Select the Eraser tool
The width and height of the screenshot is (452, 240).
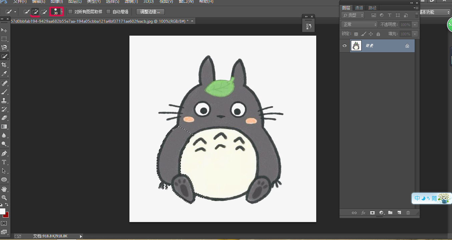[4, 118]
